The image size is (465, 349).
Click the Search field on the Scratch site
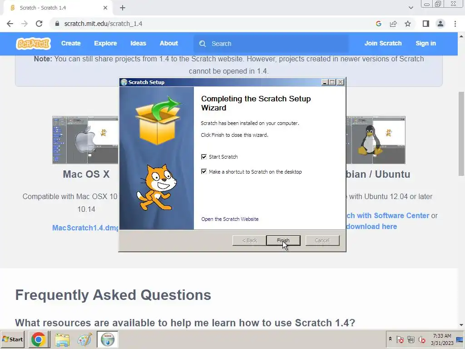(x=271, y=44)
